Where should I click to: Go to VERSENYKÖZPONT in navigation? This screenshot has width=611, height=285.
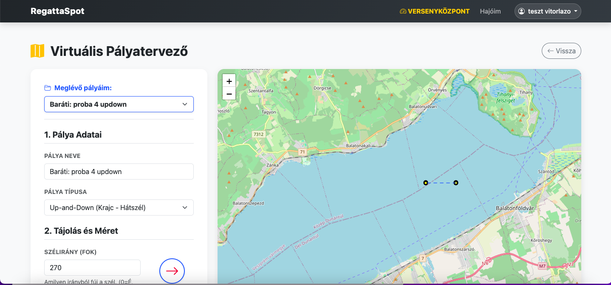[x=438, y=11]
